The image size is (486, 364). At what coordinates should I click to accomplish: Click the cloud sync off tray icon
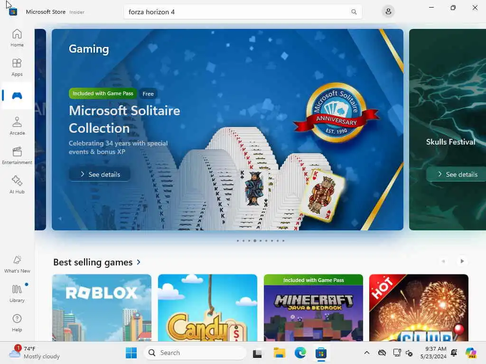click(382, 353)
